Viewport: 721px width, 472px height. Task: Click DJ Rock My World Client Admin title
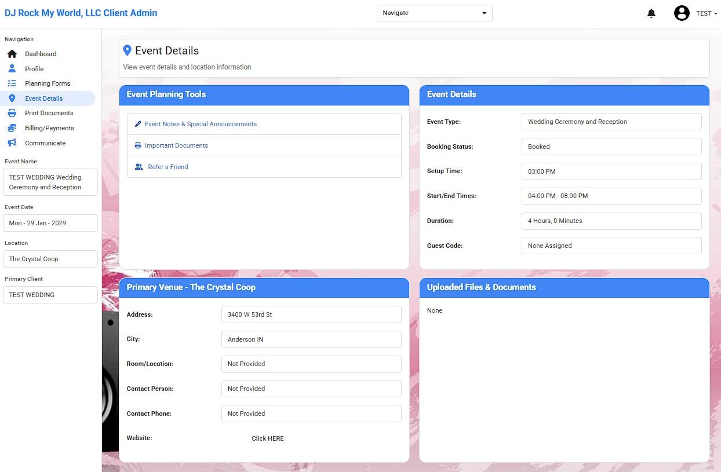(81, 13)
